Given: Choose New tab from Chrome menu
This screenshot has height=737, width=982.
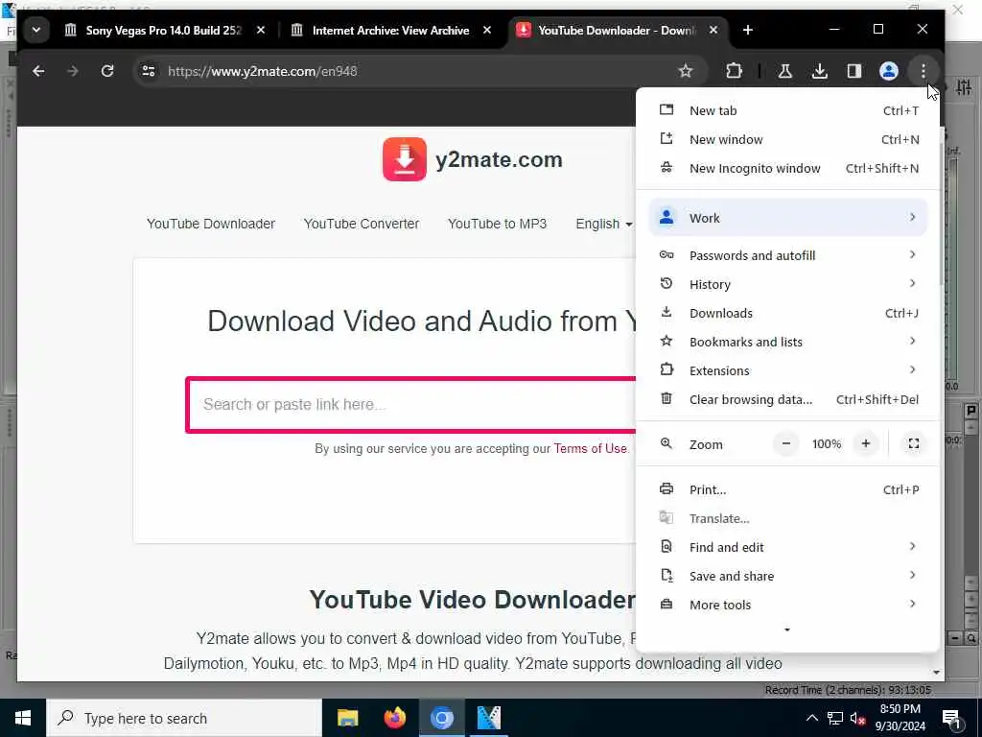Looking at the screenshot, I should click(x=788, y=110).
